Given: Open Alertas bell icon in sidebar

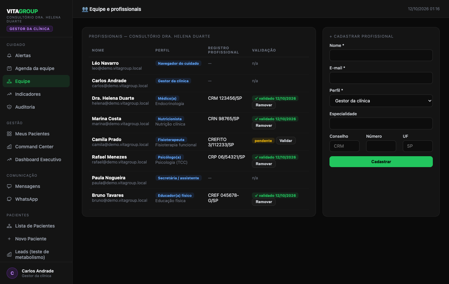Looking at the screenshot, I should click(x=9, y=55).
